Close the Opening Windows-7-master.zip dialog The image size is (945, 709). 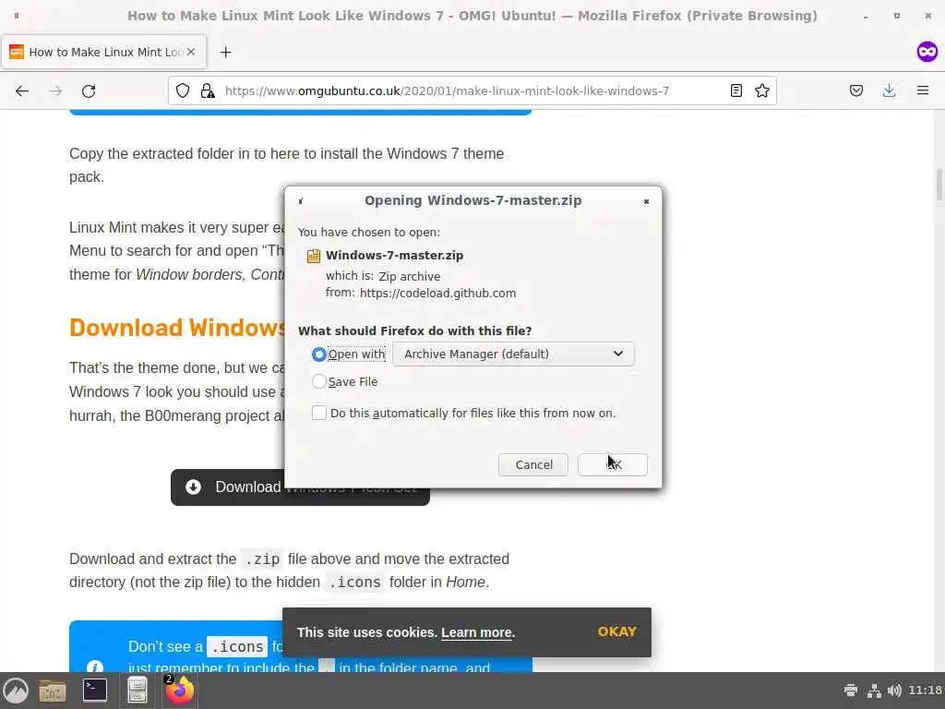(x=646, y=201)
